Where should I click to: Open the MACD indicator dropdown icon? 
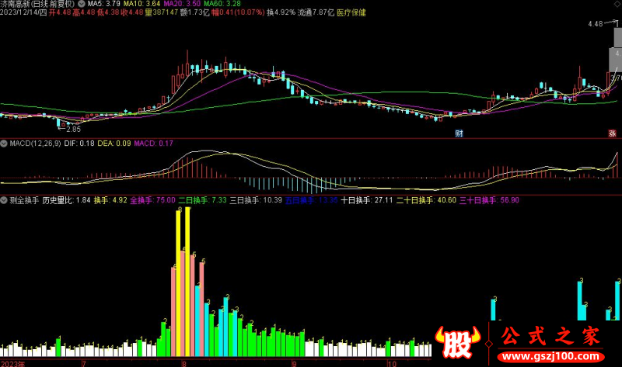(x=4, y=144)
